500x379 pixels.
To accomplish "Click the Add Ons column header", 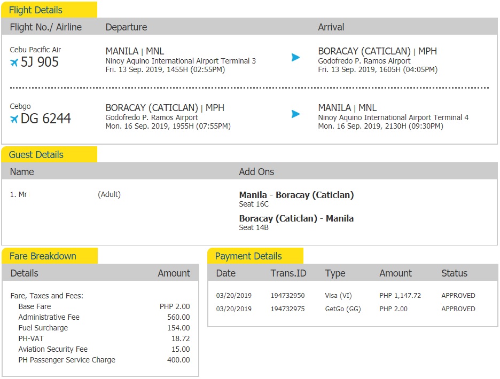I will pos(256,172).
